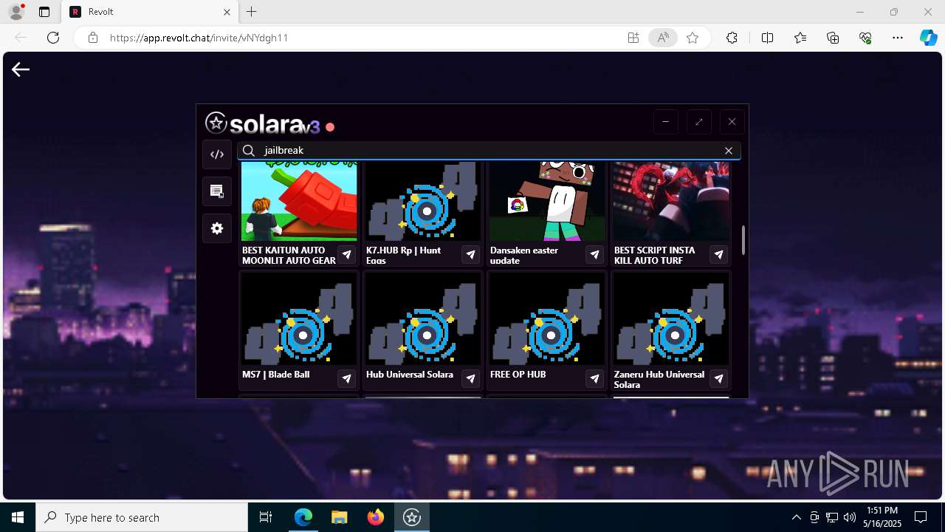The width and height of the screenshot is (945, 532).
Task: Minimize the Solara window
Action: [x=666, y=122]
